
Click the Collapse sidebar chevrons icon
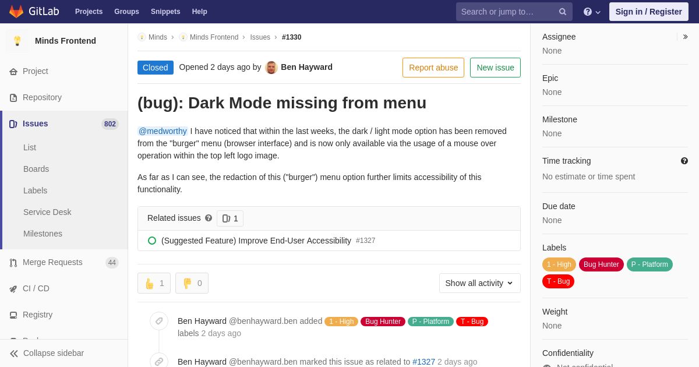(x=14, y=354)
